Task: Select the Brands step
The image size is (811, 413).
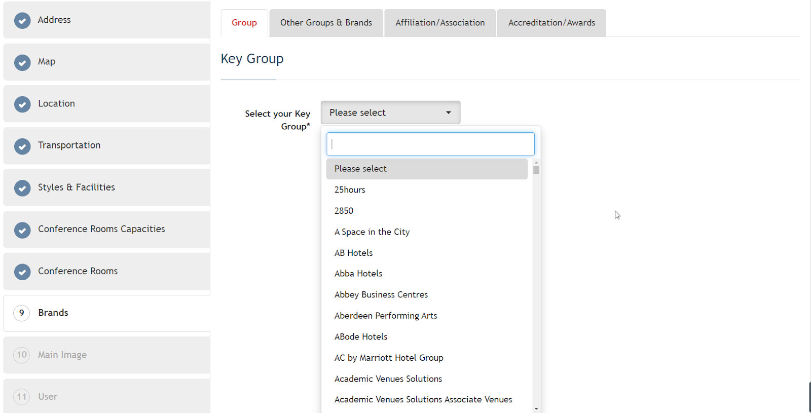Action: tap(106, 313)
